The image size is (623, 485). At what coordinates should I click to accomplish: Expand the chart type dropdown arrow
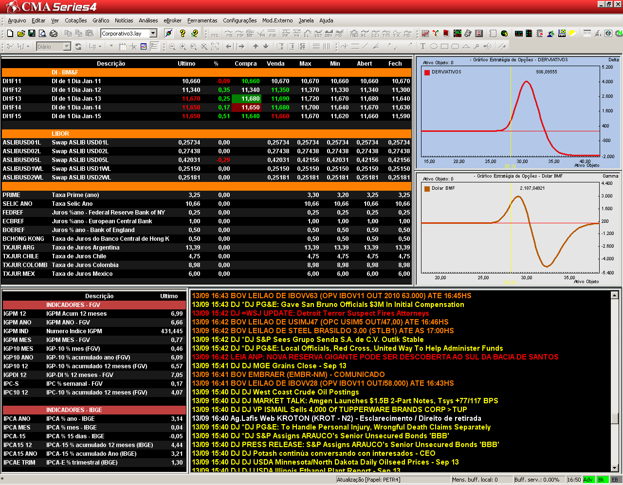28,47
